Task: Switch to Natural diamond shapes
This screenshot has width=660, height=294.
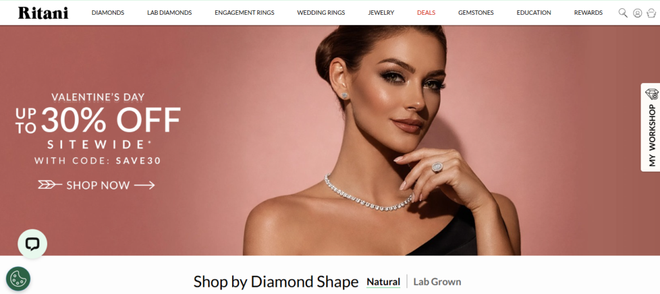Action: (x=383, y=282)
